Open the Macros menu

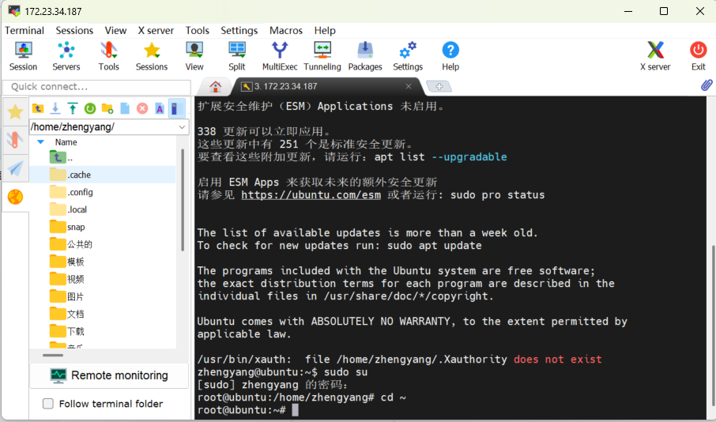(x=286, y=31)
